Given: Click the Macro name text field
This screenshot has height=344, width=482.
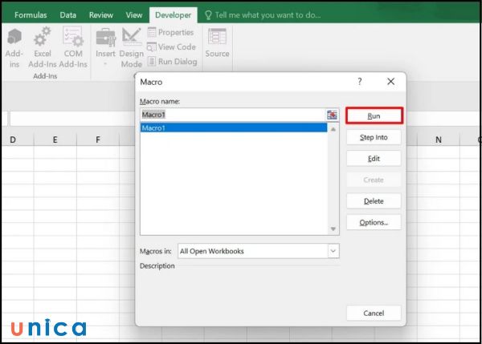Looking at the screenshot, I should tap(233, 115).
